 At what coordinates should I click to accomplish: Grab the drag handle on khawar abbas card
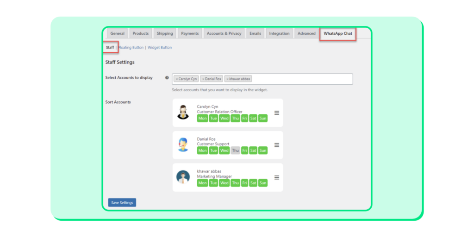tap(277, 177)
